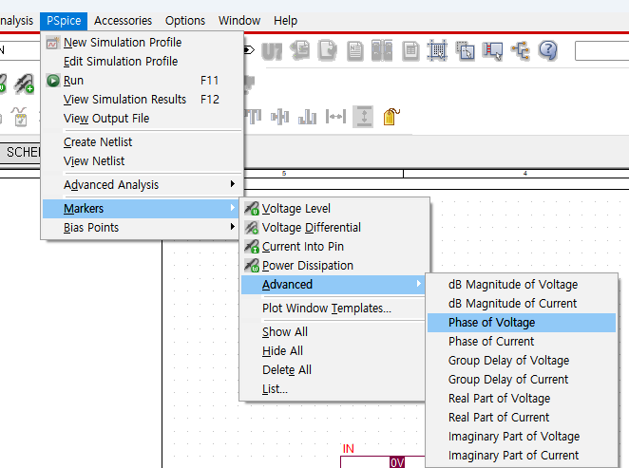Open the Options menu
This screenshot has width=629, height=468.
[x=185, y=21]
